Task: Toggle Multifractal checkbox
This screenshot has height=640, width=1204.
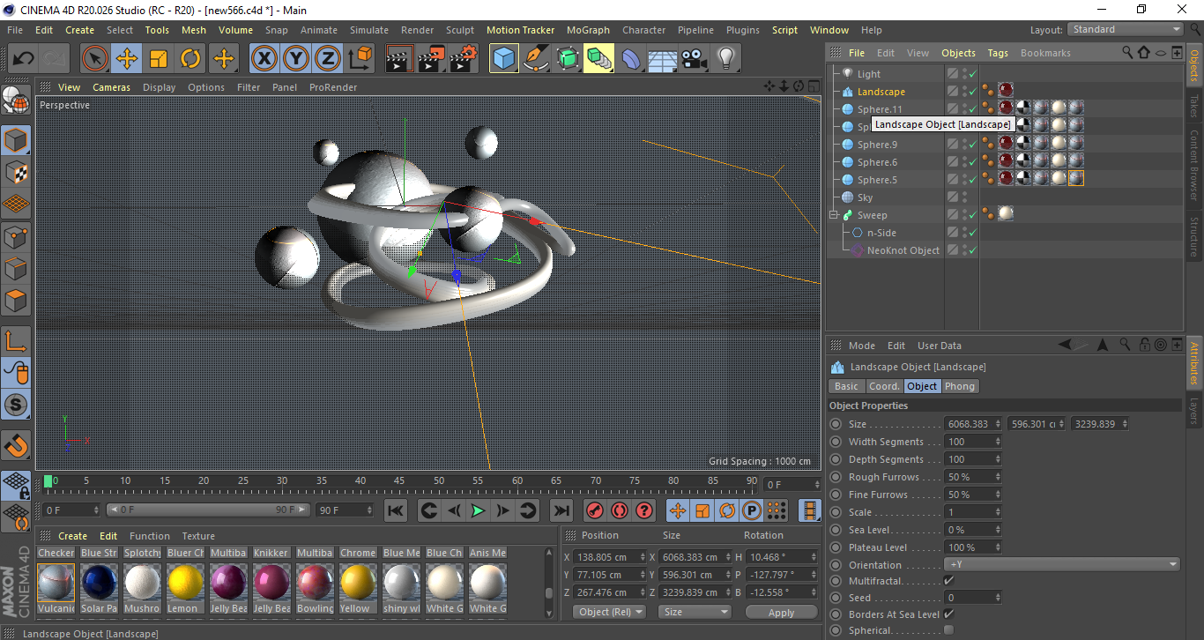Action: [948, 581]
